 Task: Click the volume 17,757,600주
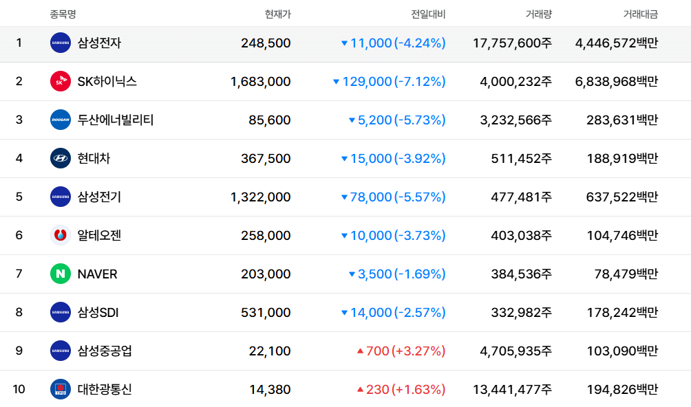coord(513,43)
